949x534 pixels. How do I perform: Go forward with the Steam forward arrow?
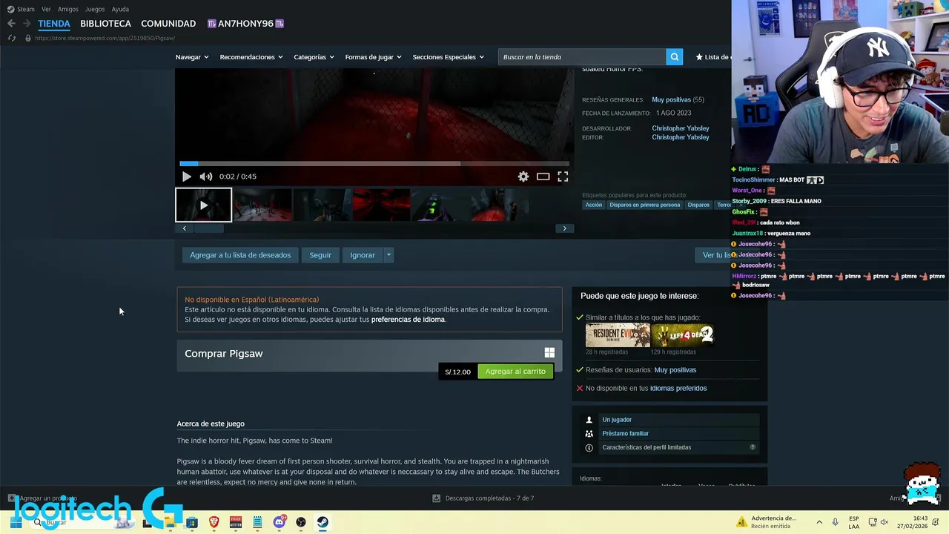click(x=27, y=24)
